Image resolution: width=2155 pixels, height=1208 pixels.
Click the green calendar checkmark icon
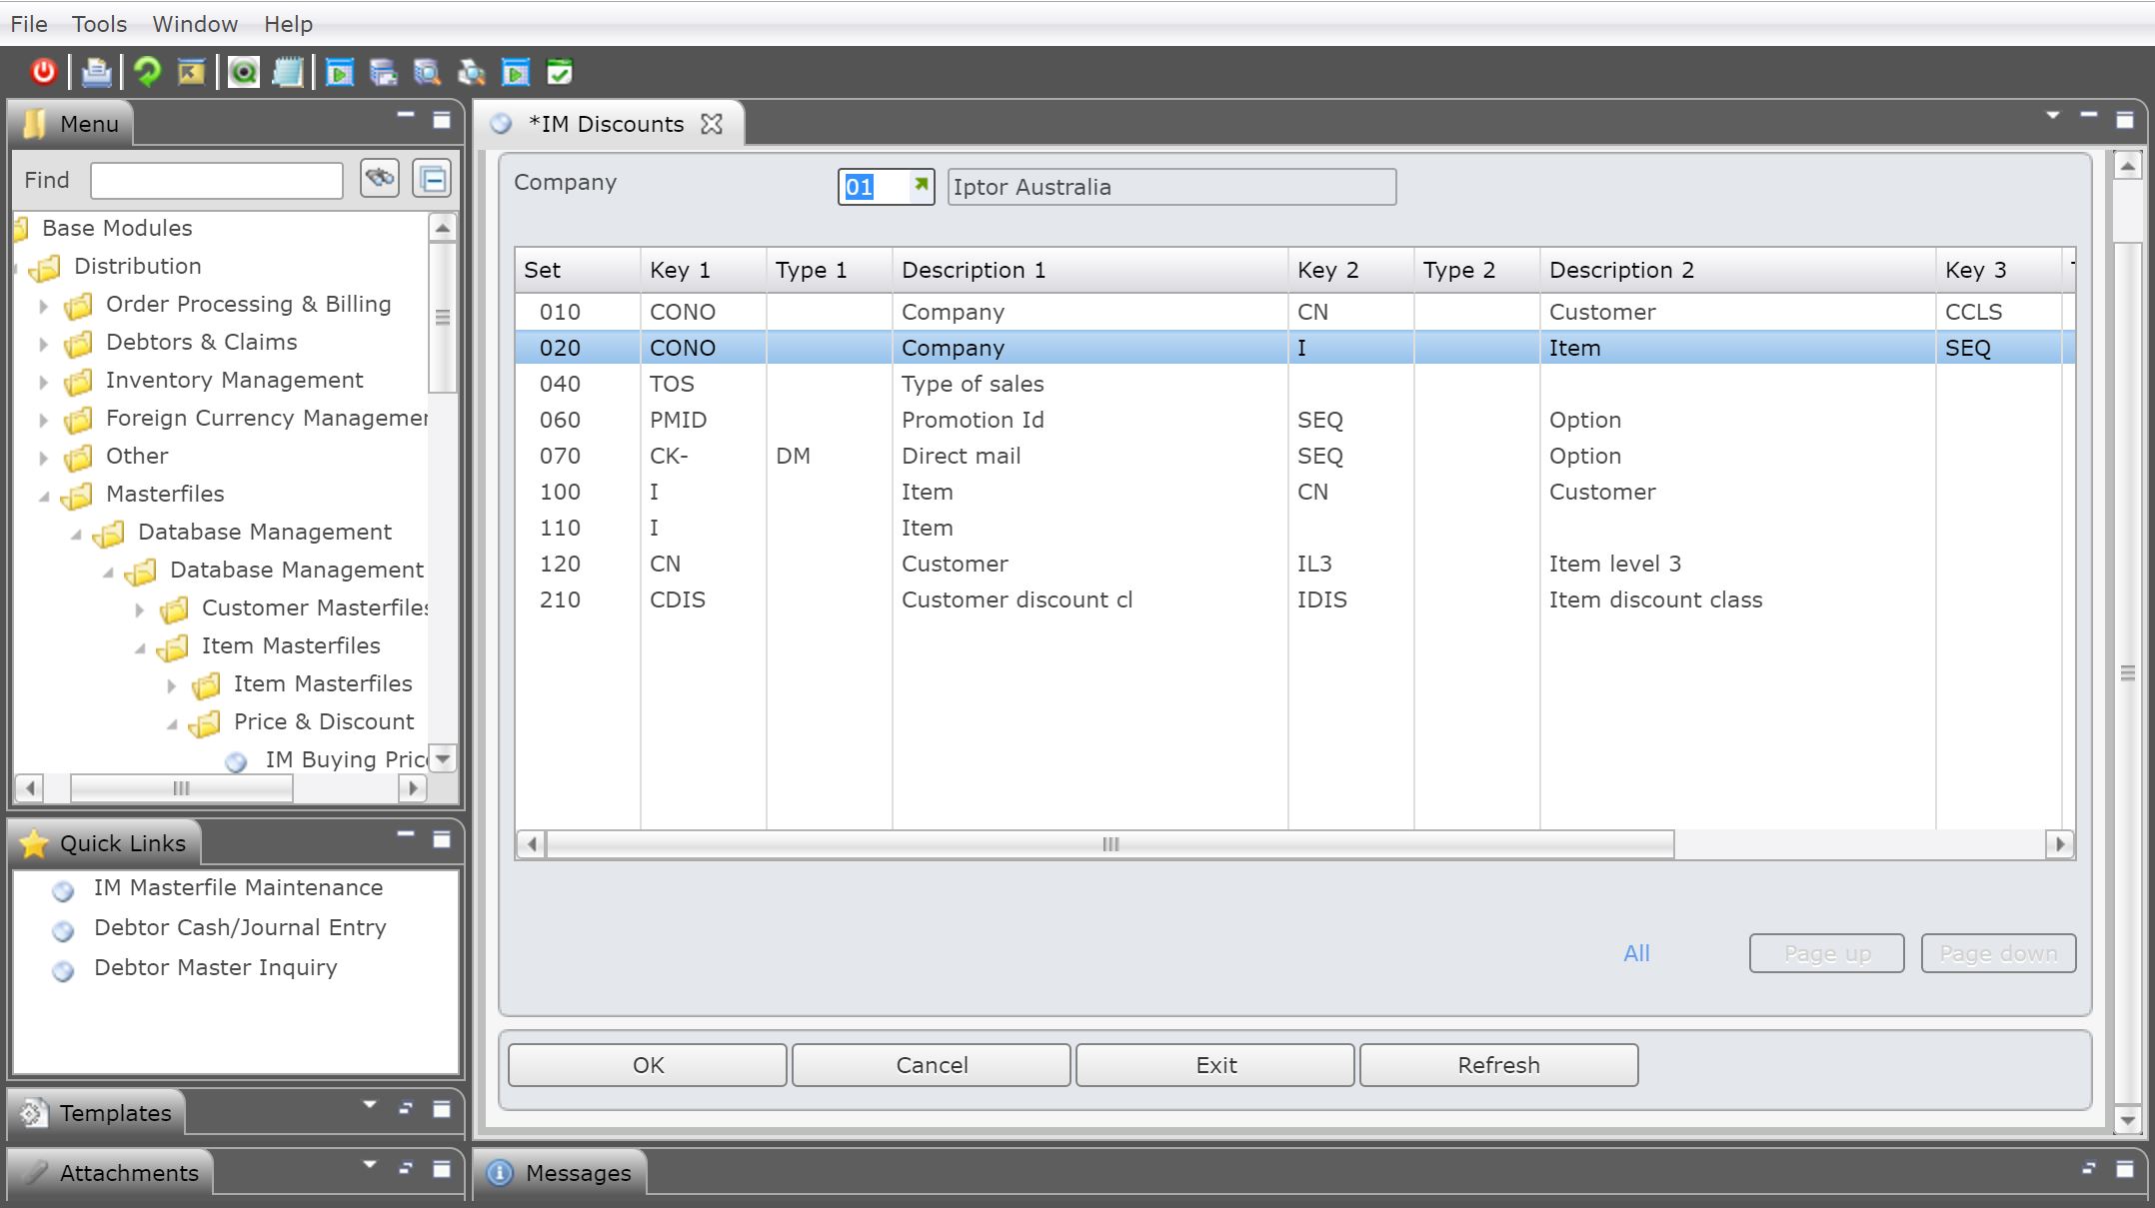click(560, 72)
